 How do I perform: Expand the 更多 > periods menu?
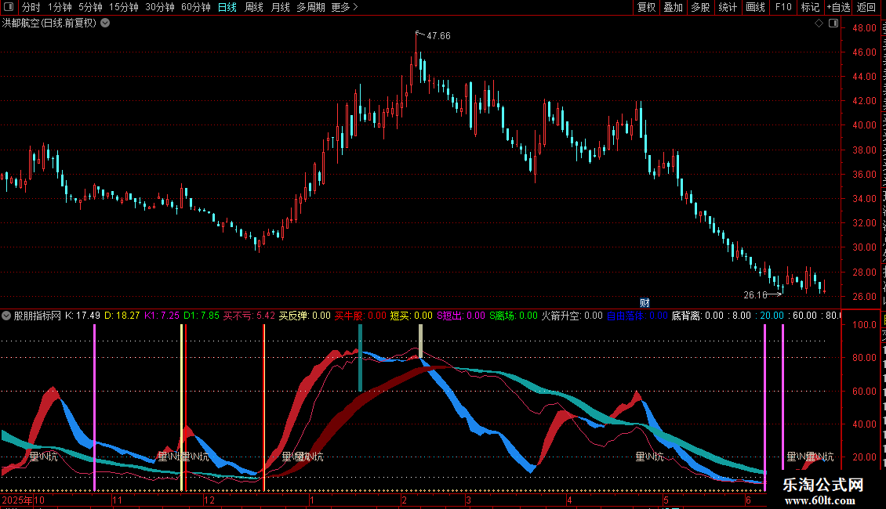click(x=344, y=7)
